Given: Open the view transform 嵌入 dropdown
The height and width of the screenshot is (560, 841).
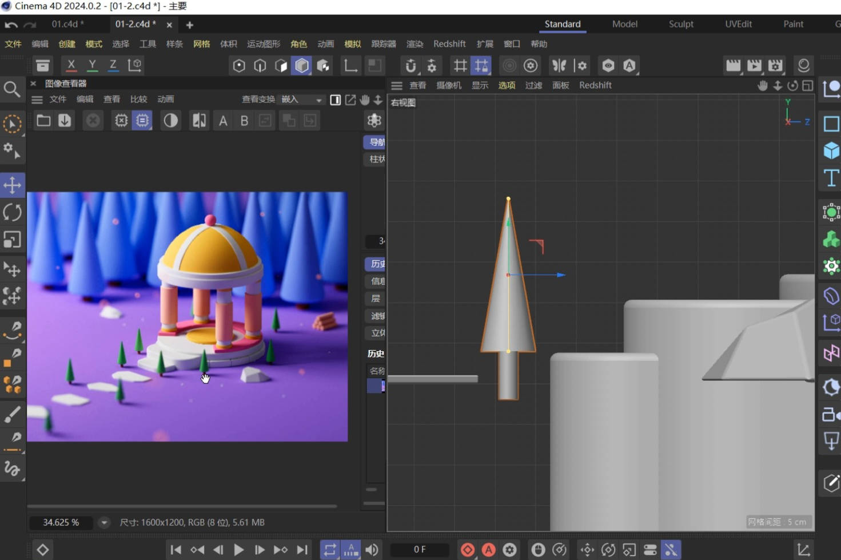Looking at the screenshot, I should click(x=301, y=100).
